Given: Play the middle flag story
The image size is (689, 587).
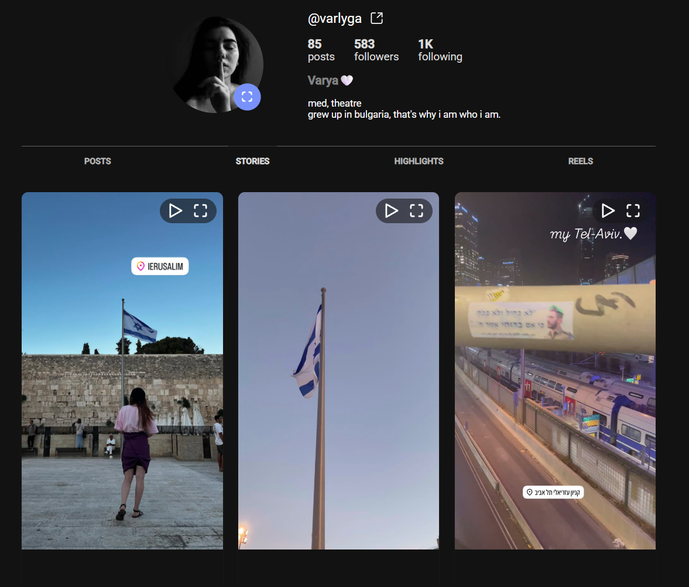Looking at the screenshot, I should tap(392, 211).
